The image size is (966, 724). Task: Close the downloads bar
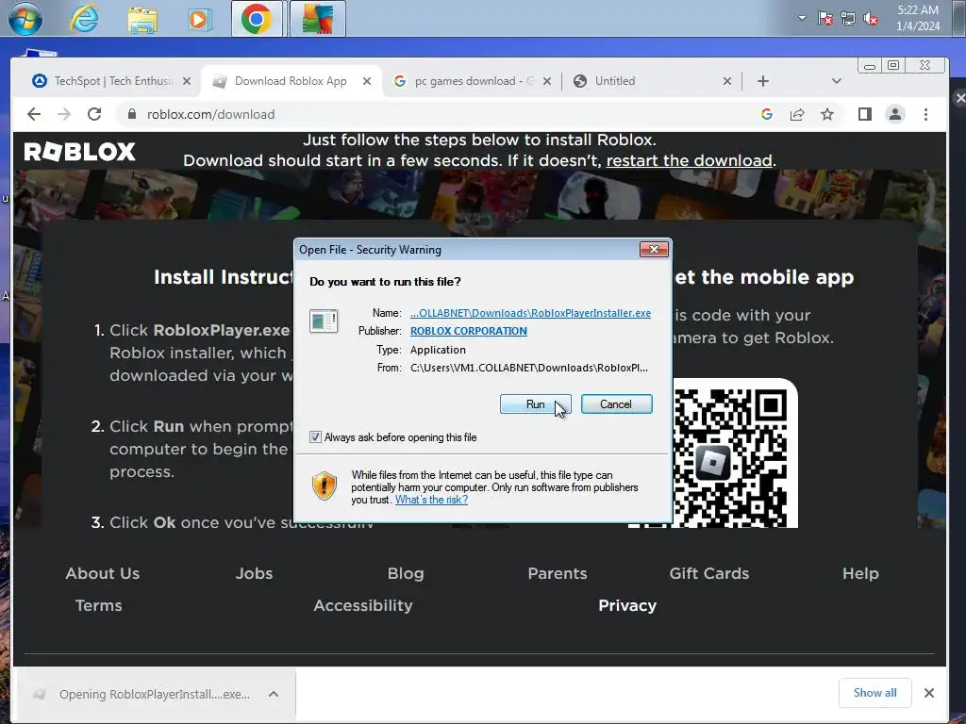(x=929, y=693)
